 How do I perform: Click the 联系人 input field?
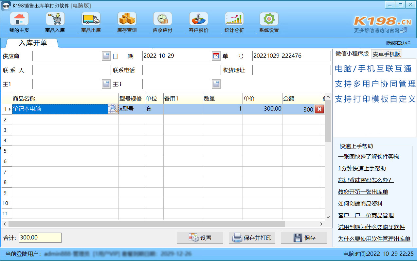72,70
